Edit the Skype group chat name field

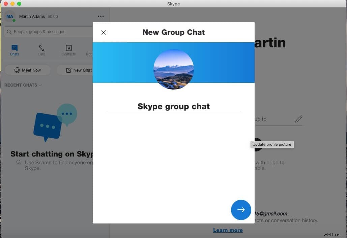click(x=173, y=106)
